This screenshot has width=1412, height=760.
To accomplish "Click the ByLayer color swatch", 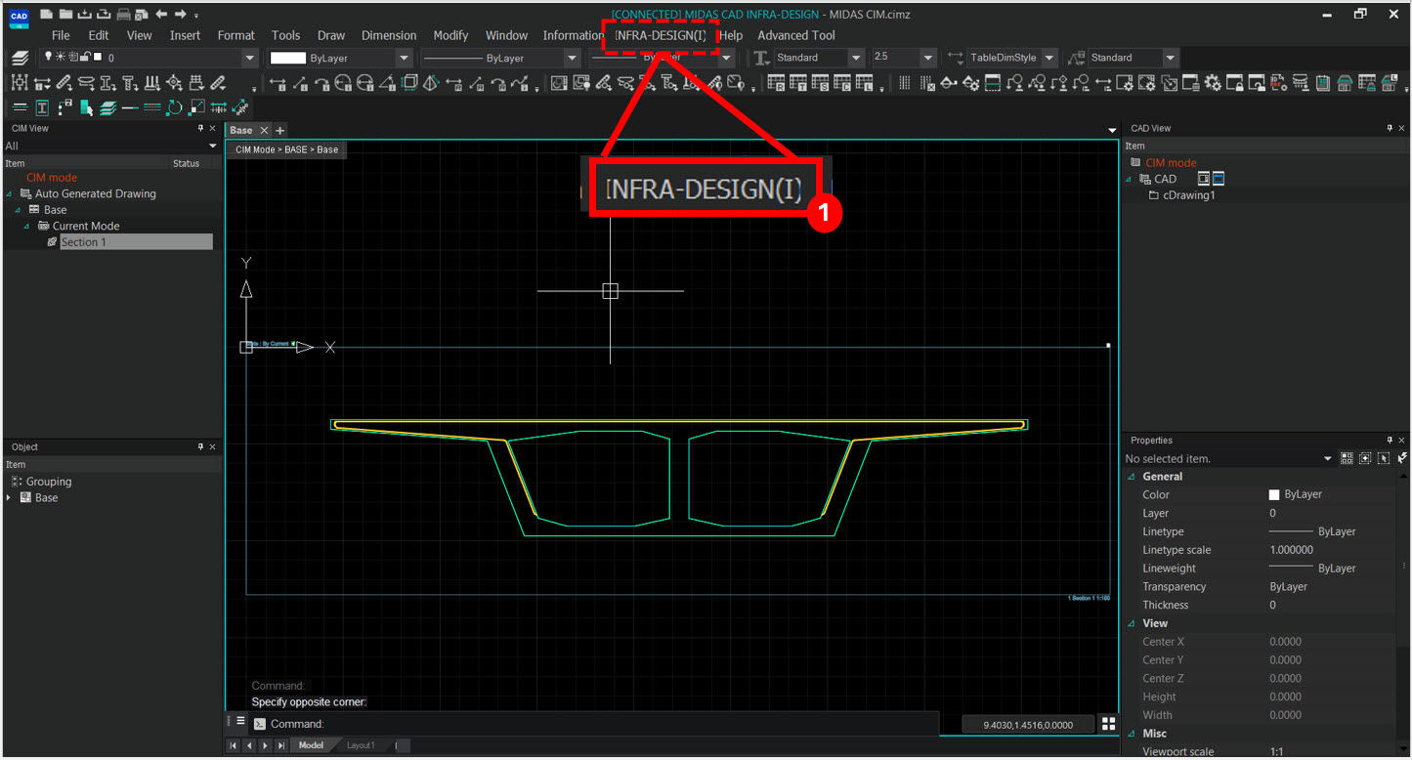I will click(288, 57).
